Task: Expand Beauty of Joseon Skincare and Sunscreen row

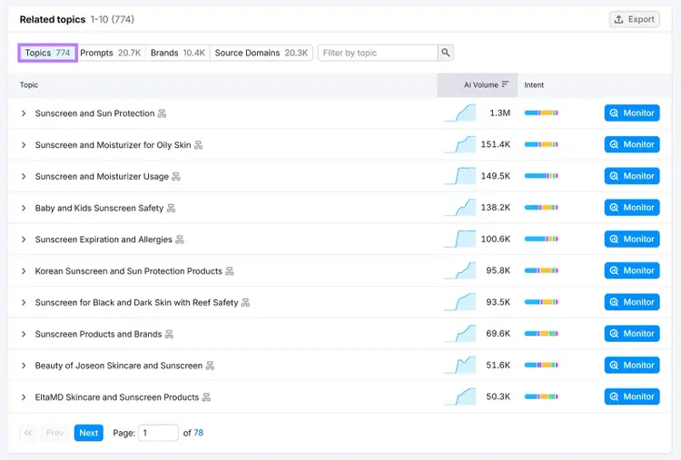Action: pyautogui.click(x=24, y=366)
